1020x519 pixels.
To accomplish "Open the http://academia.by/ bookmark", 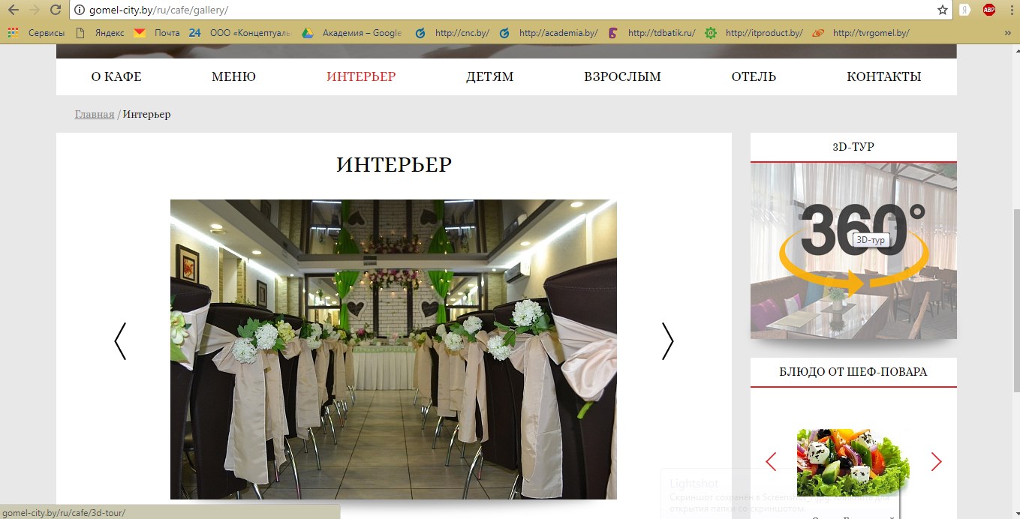I will [549, 33].
